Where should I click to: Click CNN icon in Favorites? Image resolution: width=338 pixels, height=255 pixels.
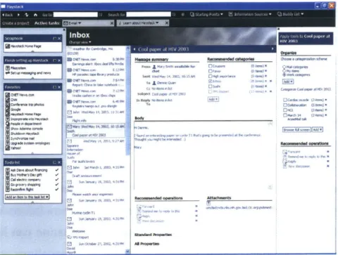point(8,100)
